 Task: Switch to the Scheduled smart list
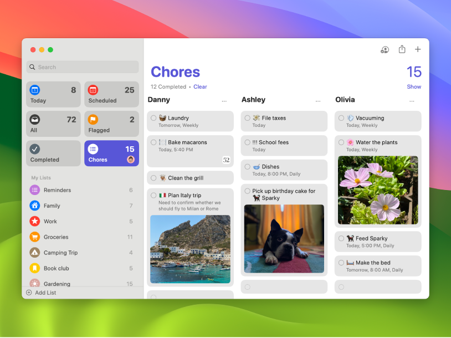pos(111,94)
